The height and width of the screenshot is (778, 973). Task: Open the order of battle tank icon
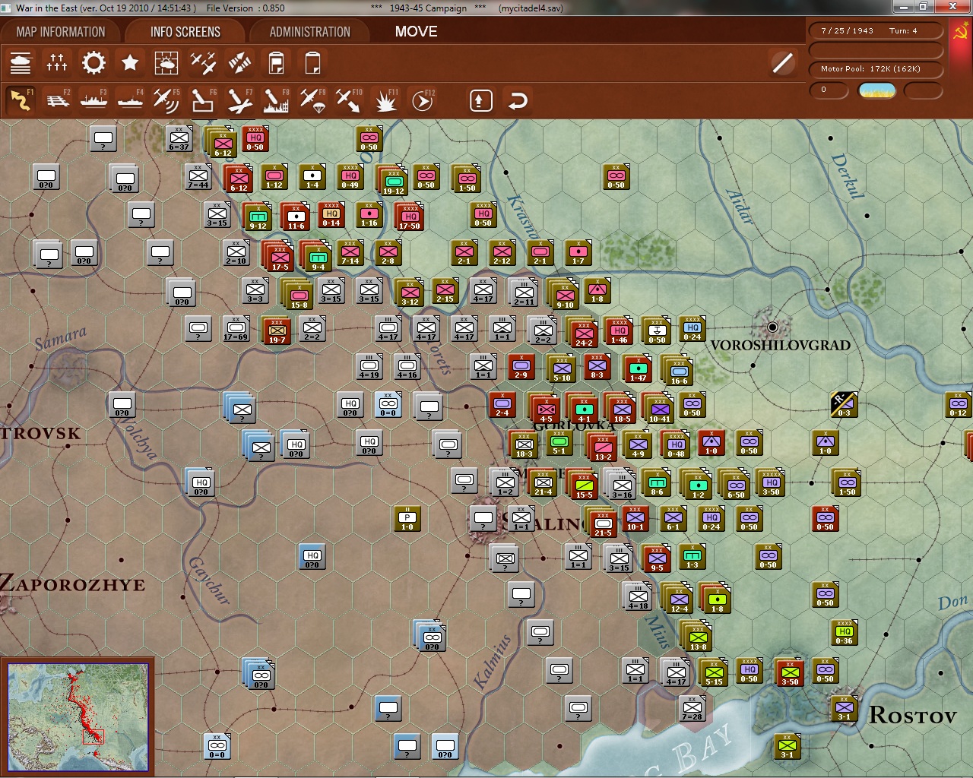point(21,63)
